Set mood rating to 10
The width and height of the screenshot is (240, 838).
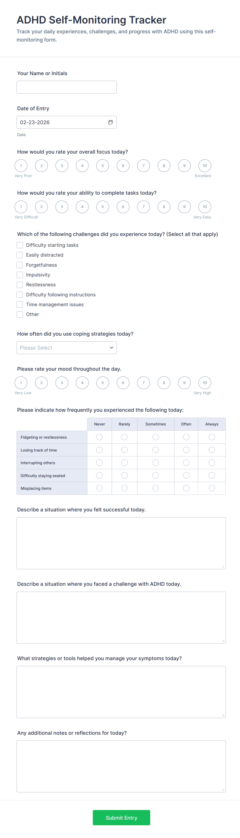point(205,383)
